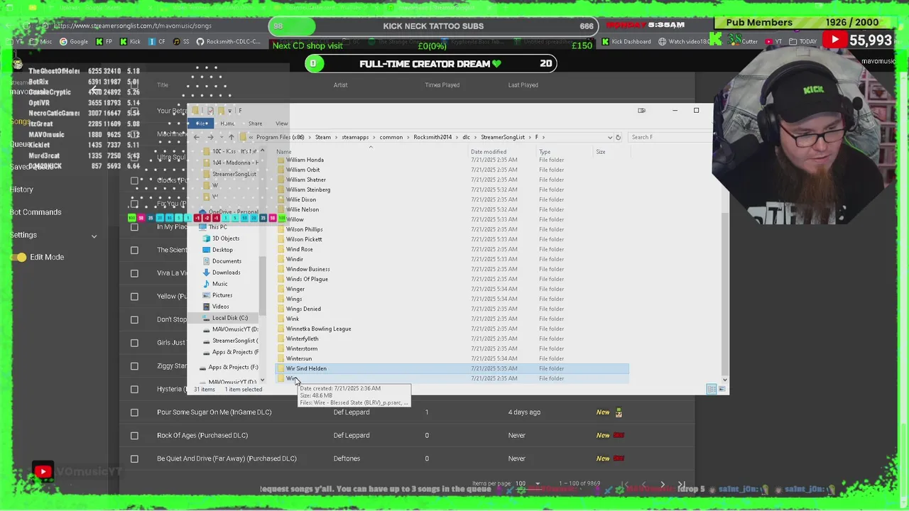Screen dimensions: 909x511
Task: Open the Home ribbon tab
Action: (227, 123)
